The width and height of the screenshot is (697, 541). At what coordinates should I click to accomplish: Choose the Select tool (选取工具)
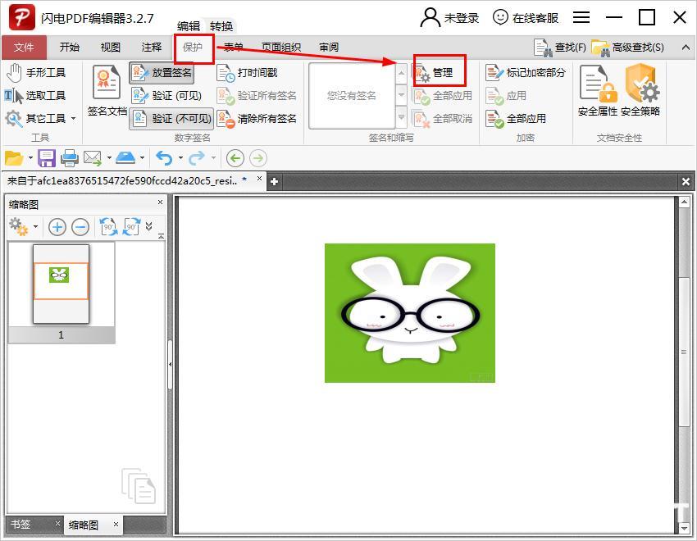[34, 96]
